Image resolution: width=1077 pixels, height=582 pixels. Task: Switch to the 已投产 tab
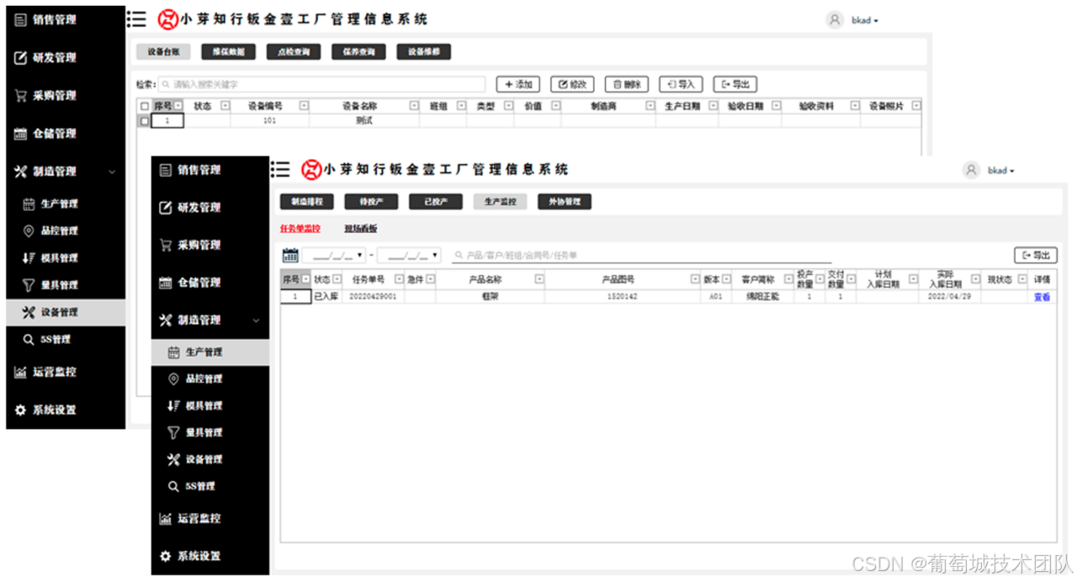point(436,202)
